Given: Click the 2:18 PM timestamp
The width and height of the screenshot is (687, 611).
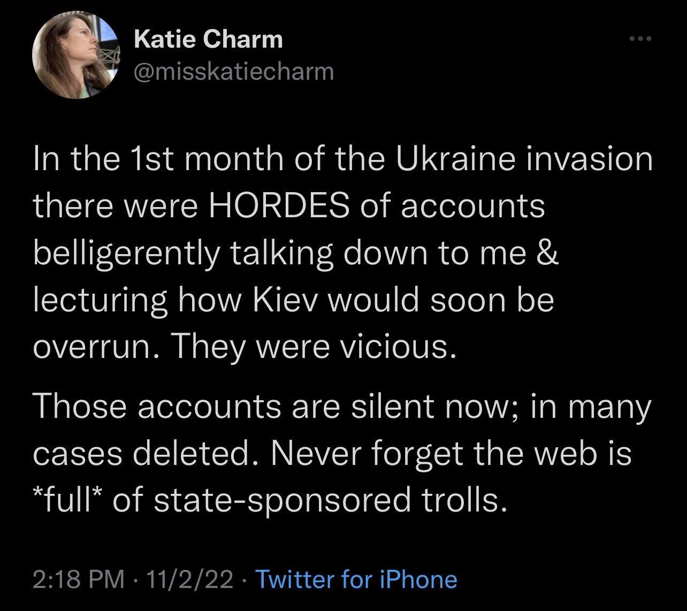Looking at the screenshot, I should [x=77, y=580].
